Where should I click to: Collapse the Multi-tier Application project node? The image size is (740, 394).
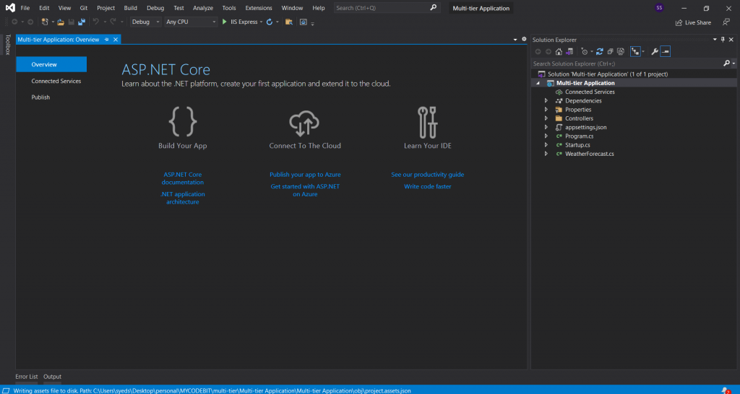pyautogui.click(x=538, y=84)
